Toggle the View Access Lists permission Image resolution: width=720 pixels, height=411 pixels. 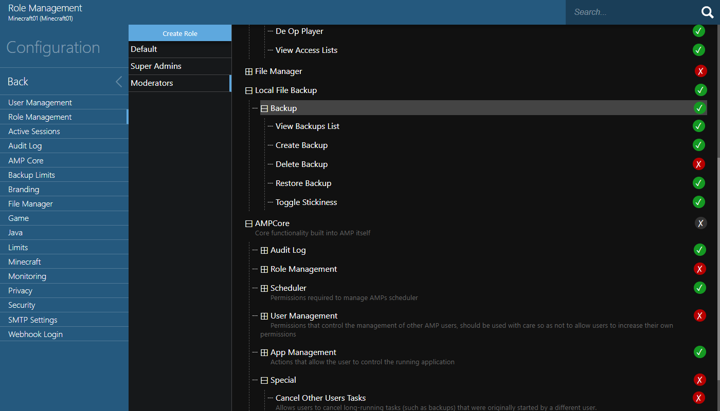click(x=699, y=50)
